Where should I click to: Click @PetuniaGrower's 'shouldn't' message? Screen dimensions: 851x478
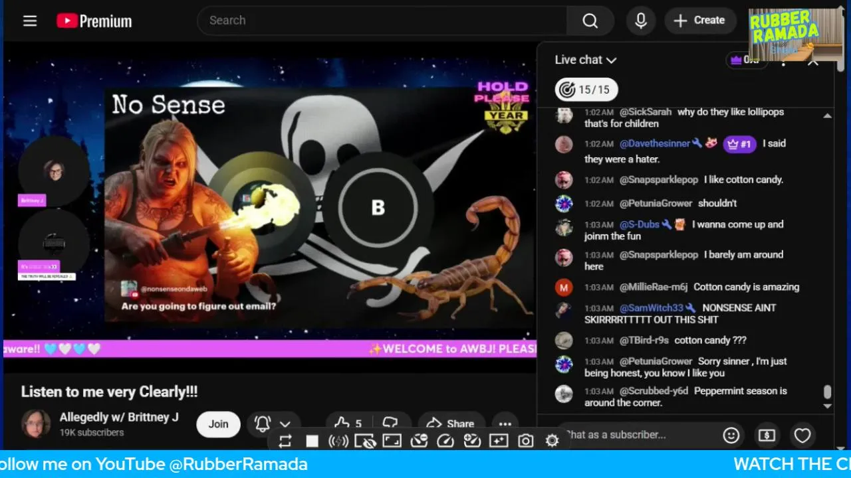(x=717, y=203)
